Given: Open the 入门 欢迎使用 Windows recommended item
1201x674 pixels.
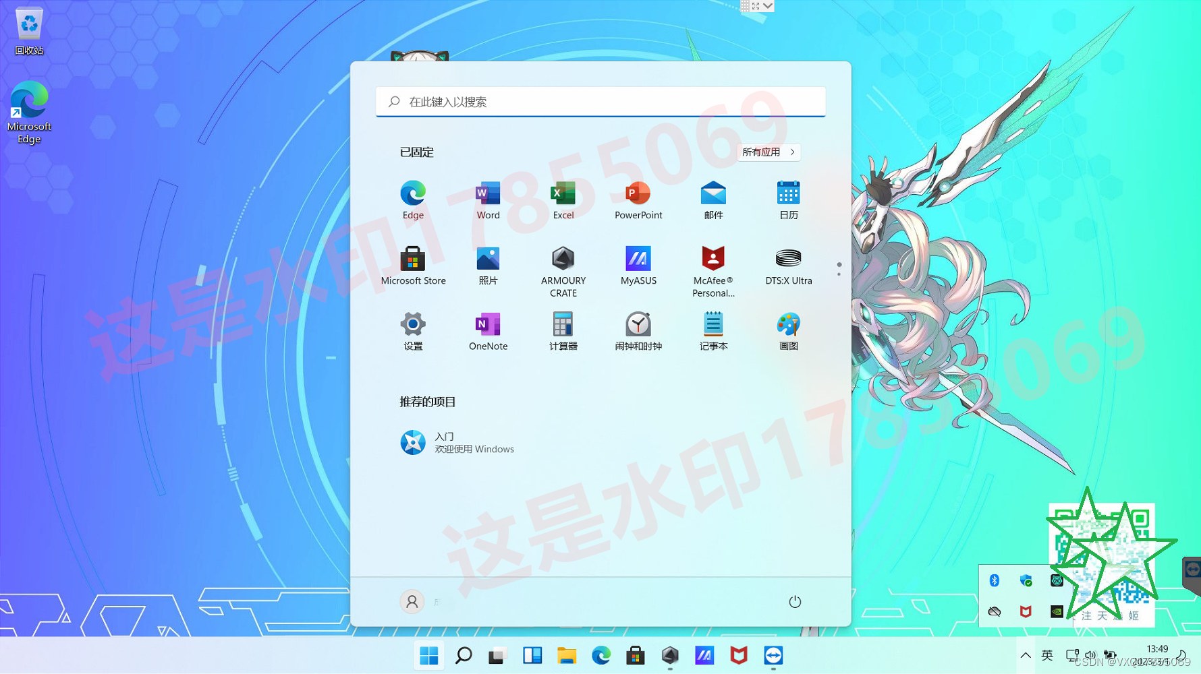Looking at the screenshot, I should click(x=459, y=443).
